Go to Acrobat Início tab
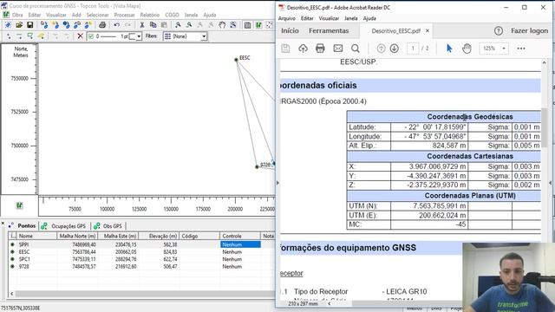The width and height of the screenshot is (555, 312). coord(290,31)
